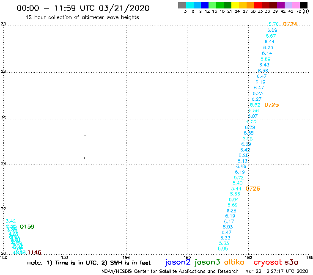This screenshot has height=275, width=313.
Task: Click the orange time label 0724
Action: click(x=290, y=24)
